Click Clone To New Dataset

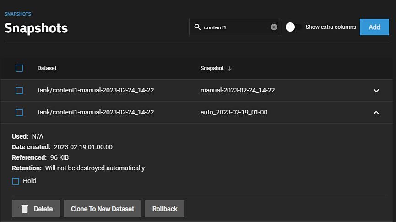point(103,209)
